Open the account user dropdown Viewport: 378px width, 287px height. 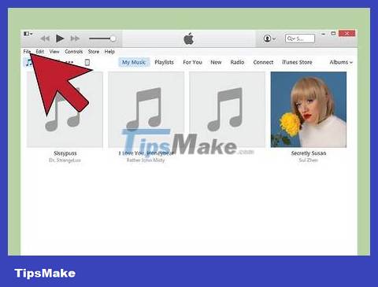pos(269,39)
